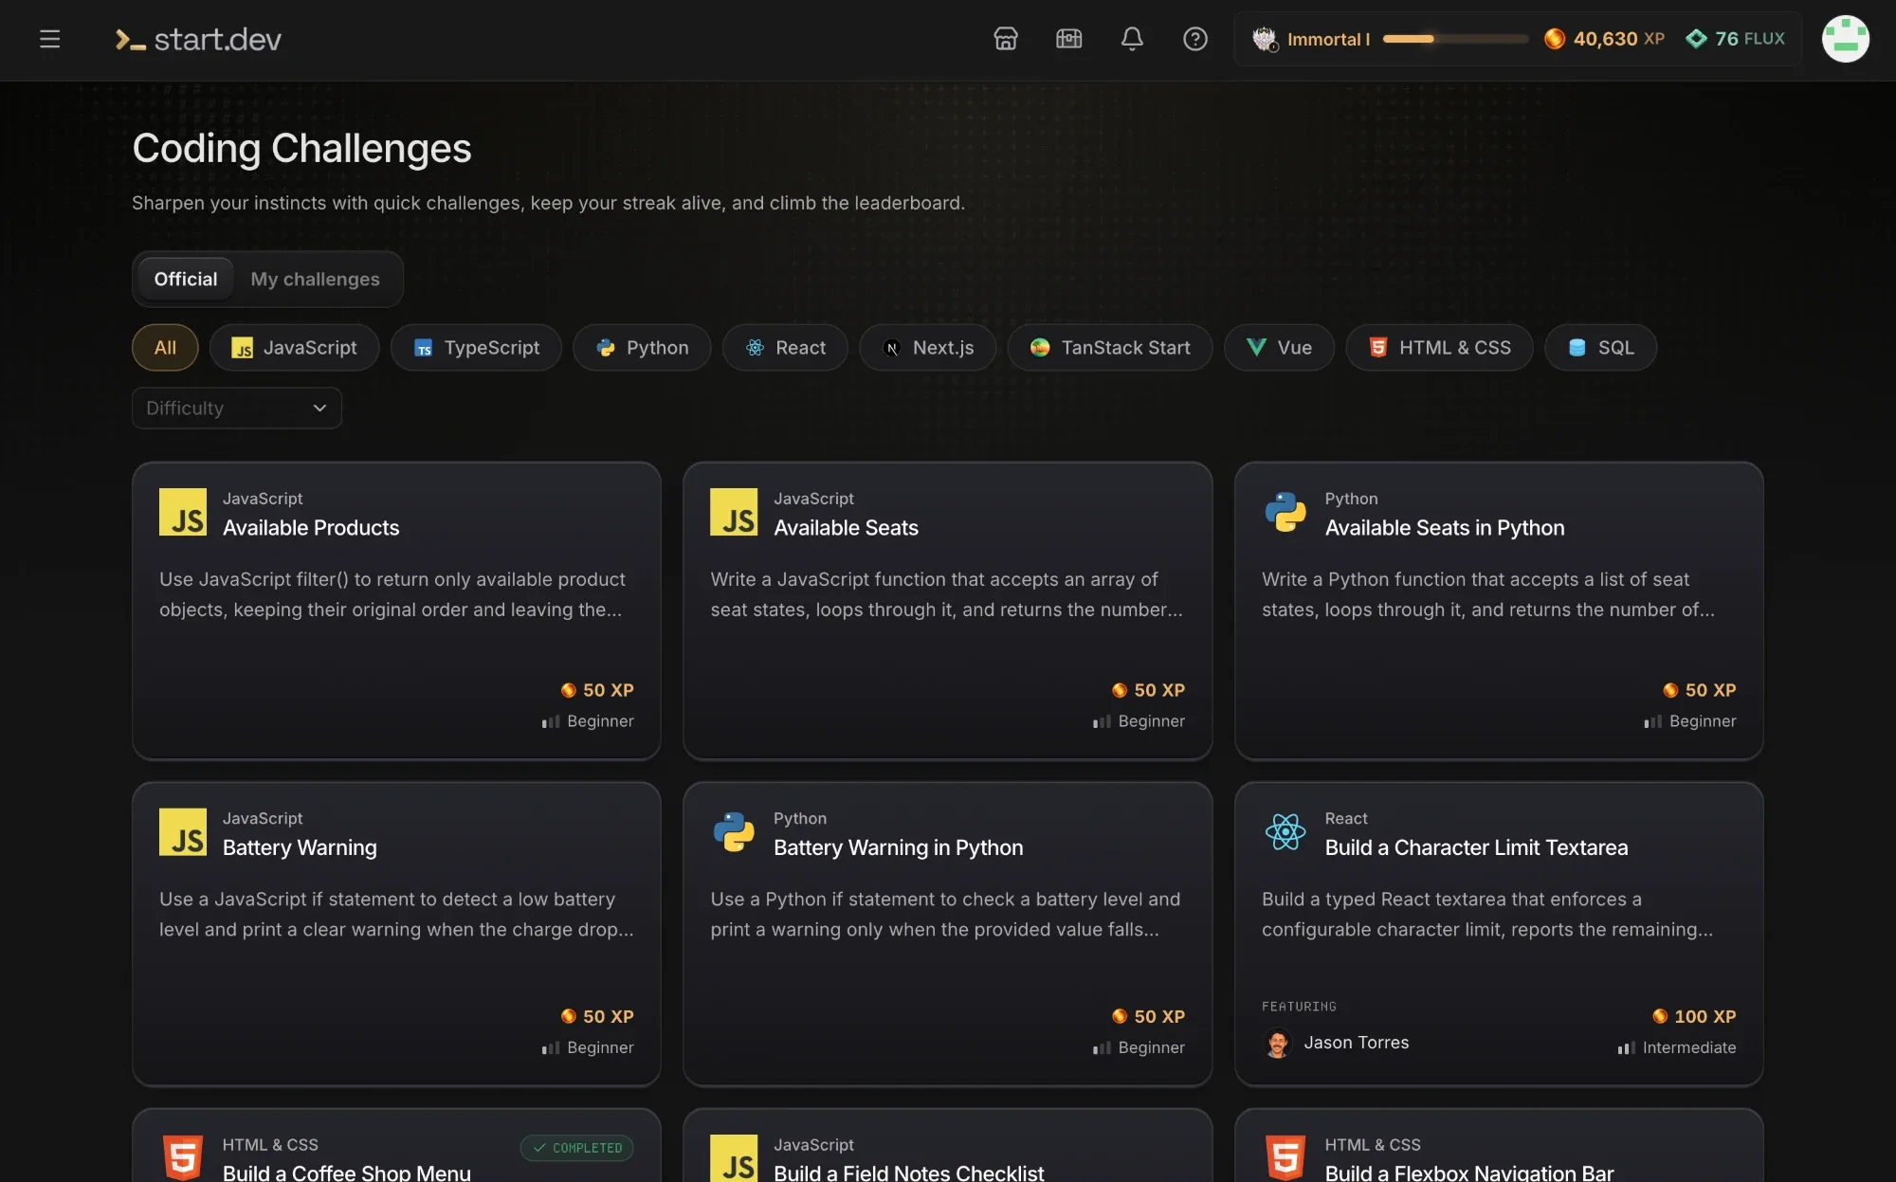Open the notifications bell
The height and width of the screenshot is (1182, 1896).
click(1132, 39)
